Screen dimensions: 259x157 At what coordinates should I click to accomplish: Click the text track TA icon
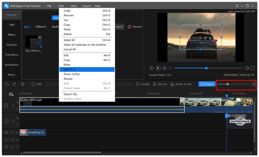[6, 140]
